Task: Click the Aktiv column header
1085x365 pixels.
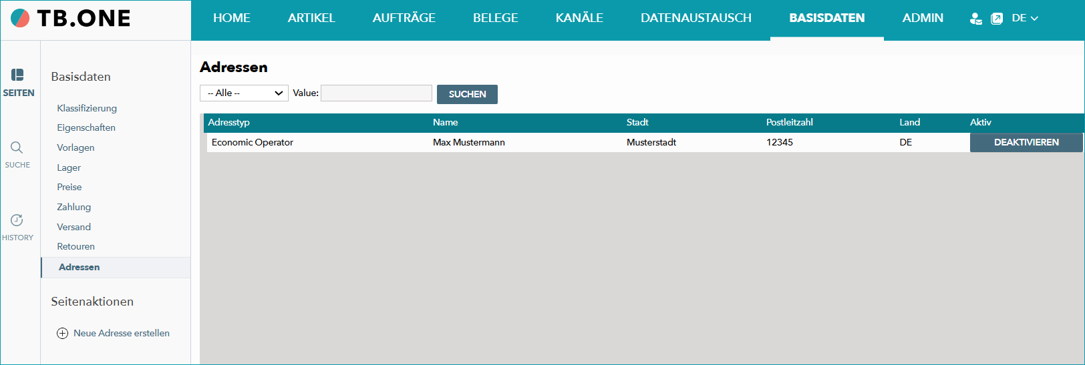Action: (980, 122)
